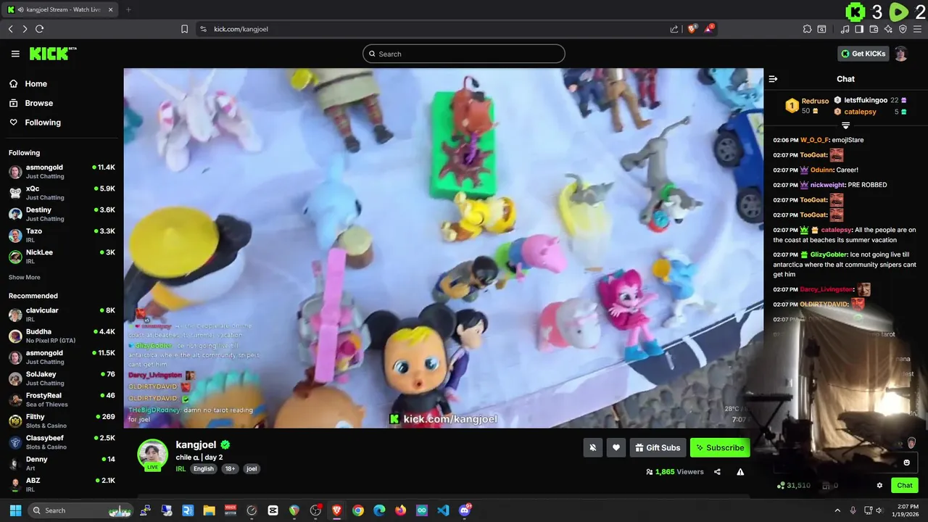Bookmark this page icon
The height and width of the screenshot is (522, 928).
pyautogui.click(x=184, y=29)
